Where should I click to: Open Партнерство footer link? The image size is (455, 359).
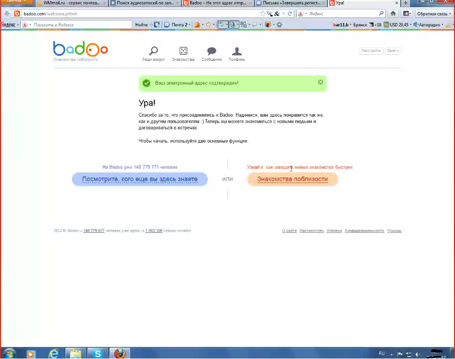[312, 230]
